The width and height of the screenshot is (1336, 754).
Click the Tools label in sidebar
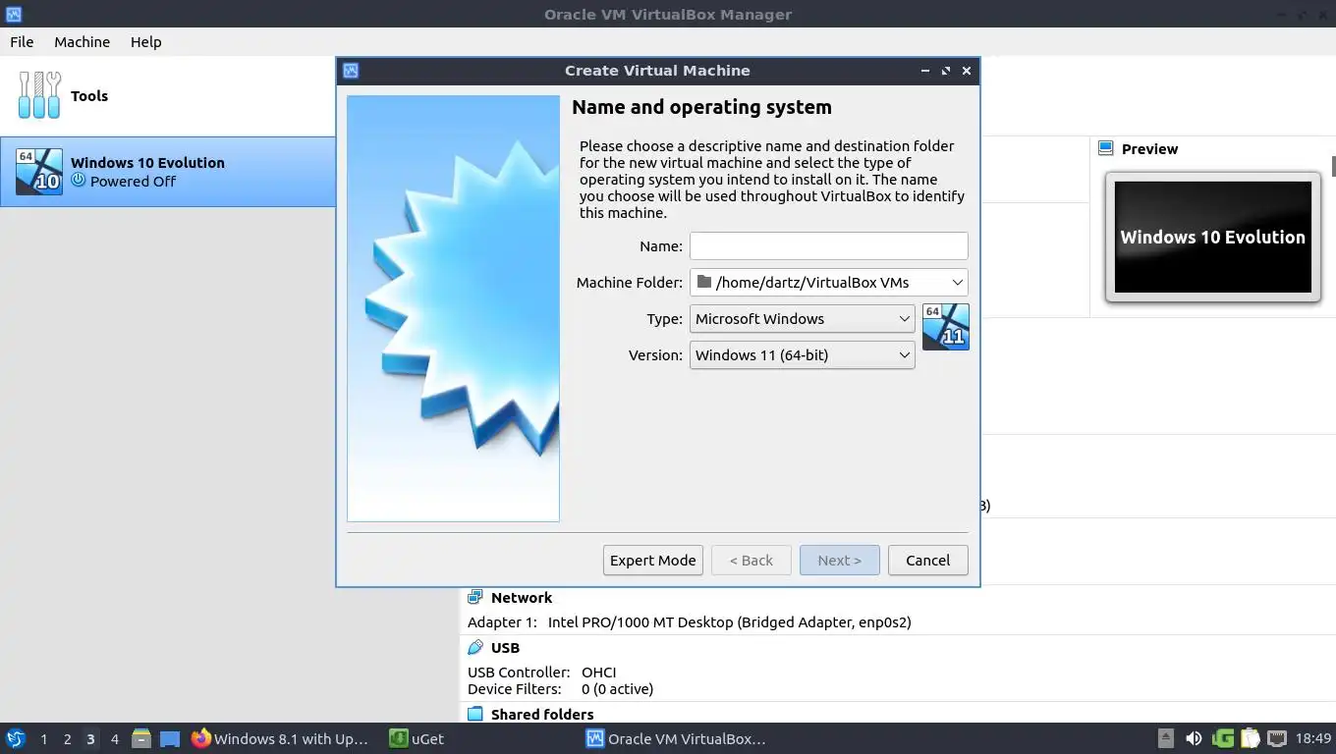[88, 95]
